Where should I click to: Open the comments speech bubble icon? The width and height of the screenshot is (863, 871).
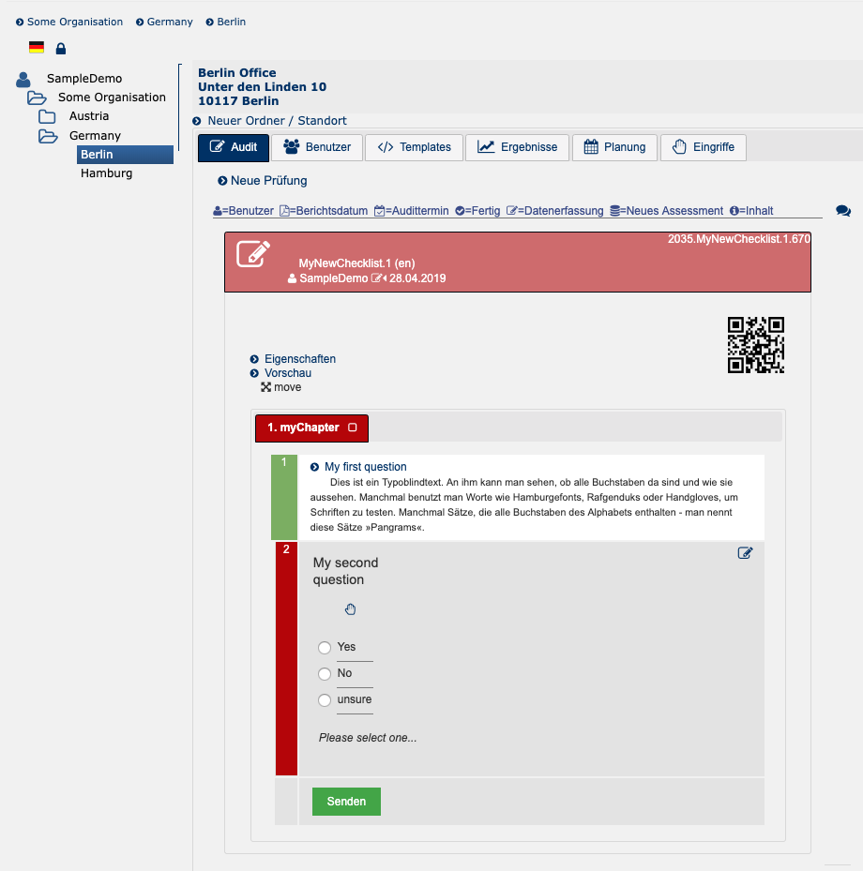[x=842, y=212]
